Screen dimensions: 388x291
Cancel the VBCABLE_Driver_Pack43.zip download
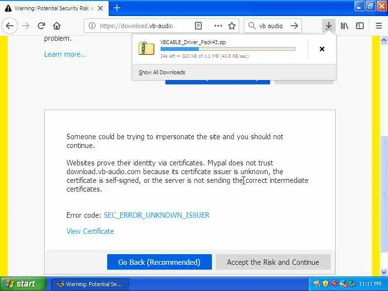[x=322, y=49]
